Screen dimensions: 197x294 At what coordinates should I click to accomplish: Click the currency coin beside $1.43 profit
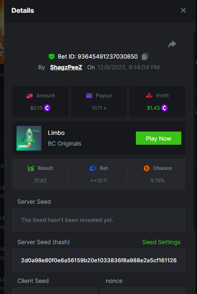point(164,108)
